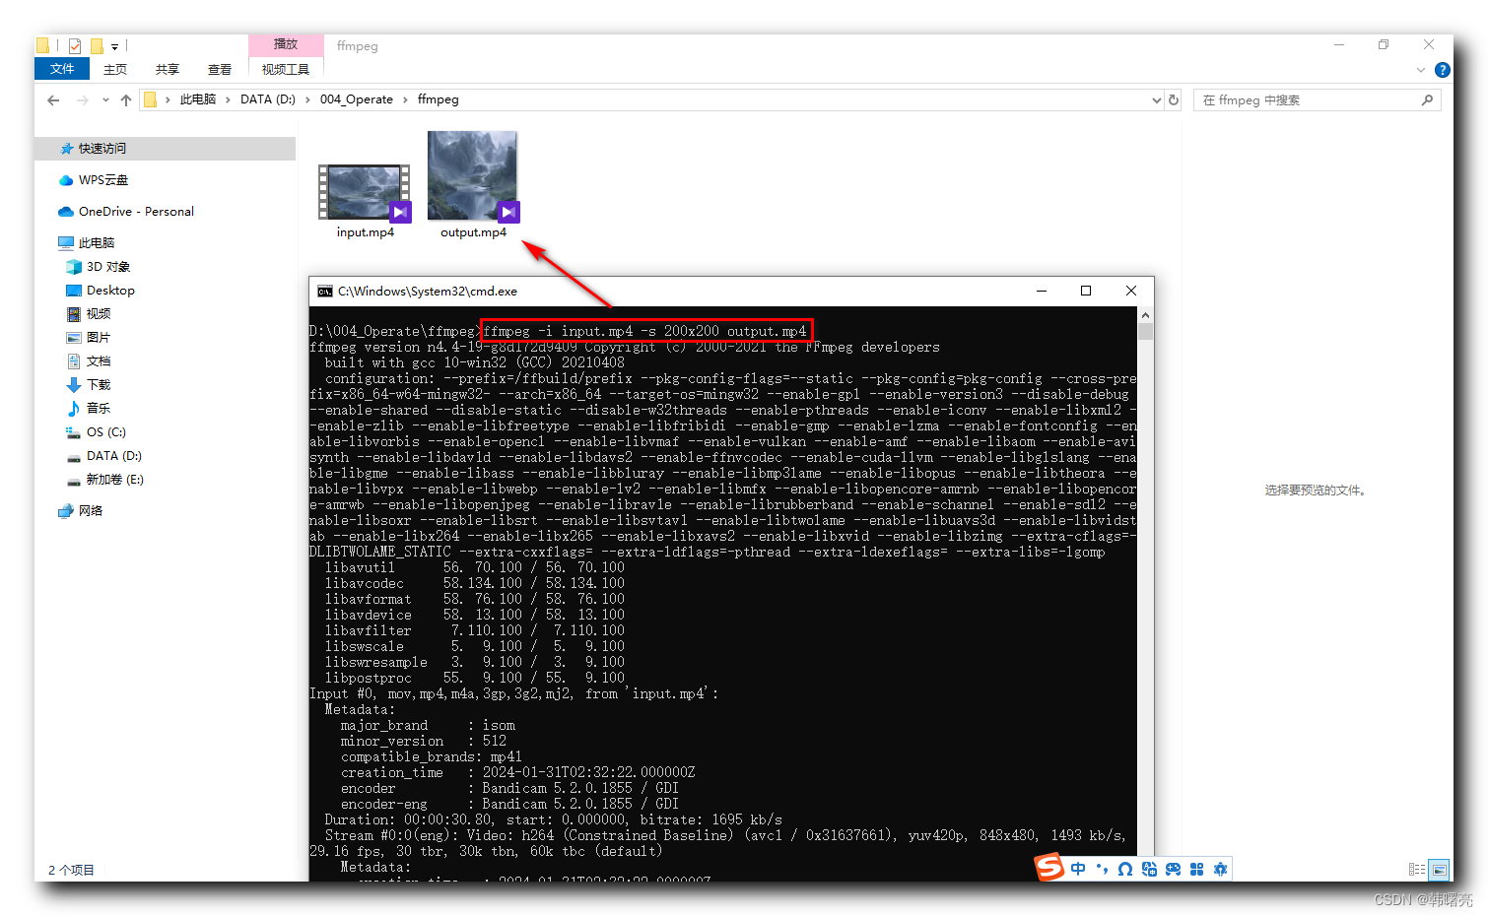The image size is (1488, 916).
Task: Open WPS云盘 in the sidebar
Action: point(103,180)
